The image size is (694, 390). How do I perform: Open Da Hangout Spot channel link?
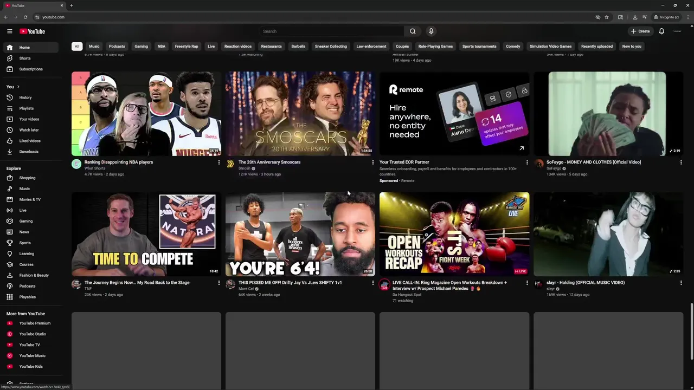pyautogui.click(x=407, y=295)
